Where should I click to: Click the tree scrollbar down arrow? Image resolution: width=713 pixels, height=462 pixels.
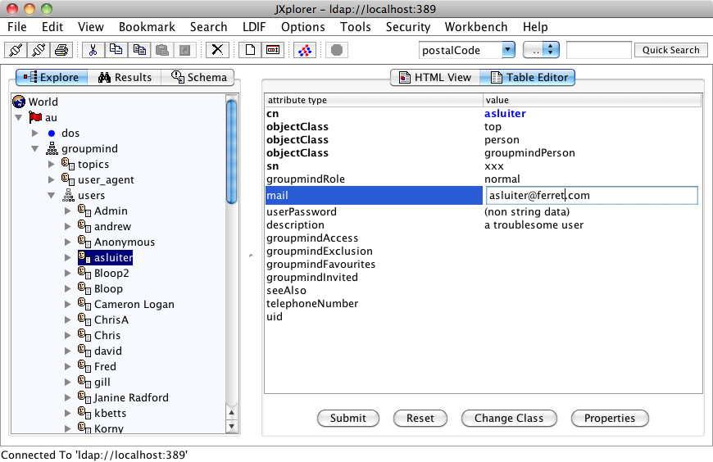(231, 427)
